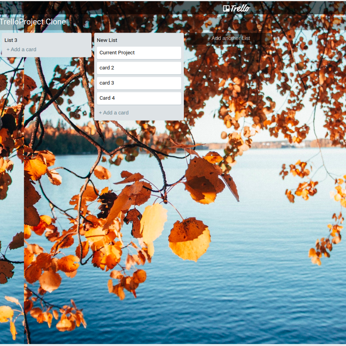Select the List 3 title
The height and width of the screenshot is (346, 346).
coord(11,40)
